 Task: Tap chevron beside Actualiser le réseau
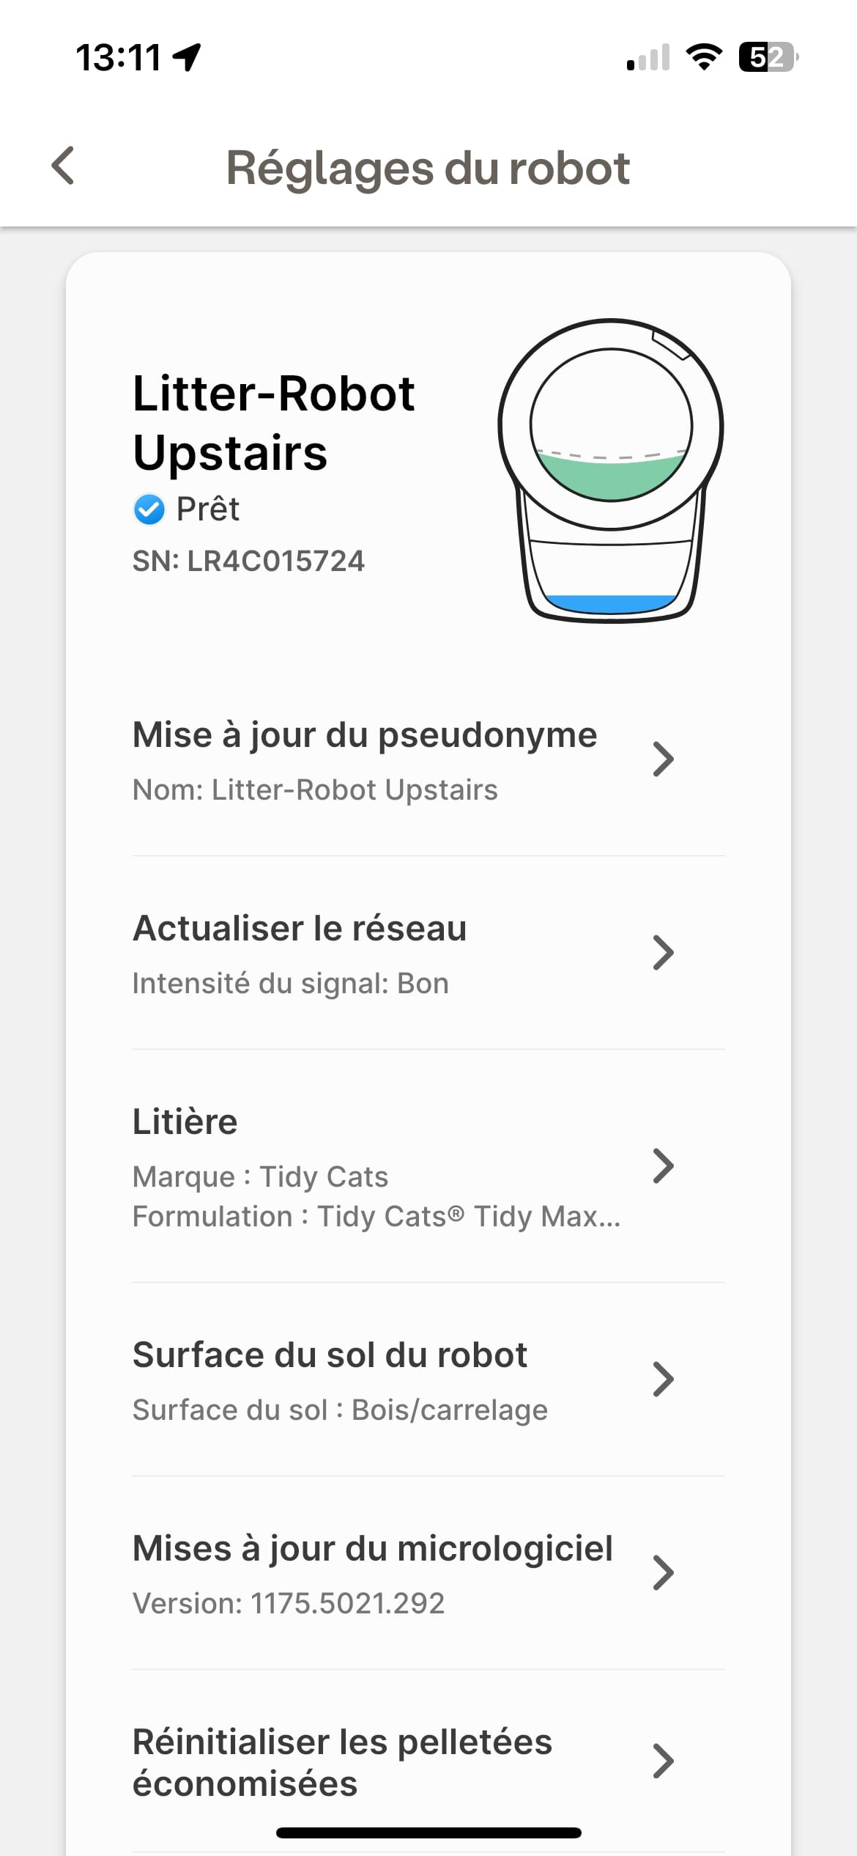[663, 953]
